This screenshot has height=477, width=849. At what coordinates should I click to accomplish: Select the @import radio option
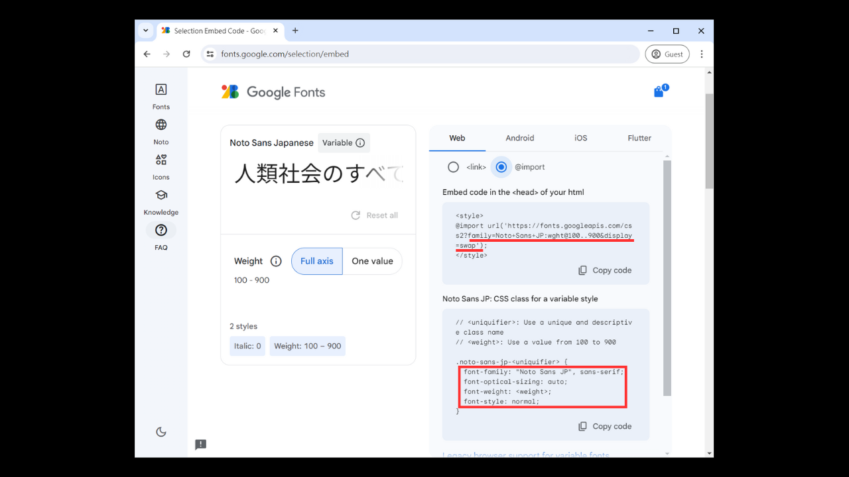tap(501, 167)
